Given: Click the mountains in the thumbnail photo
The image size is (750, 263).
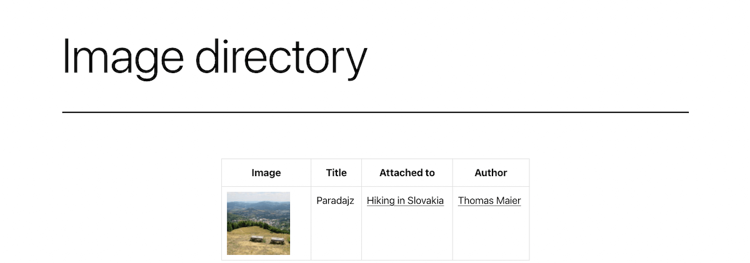Looking at the screenshot, I should point(258,206).
